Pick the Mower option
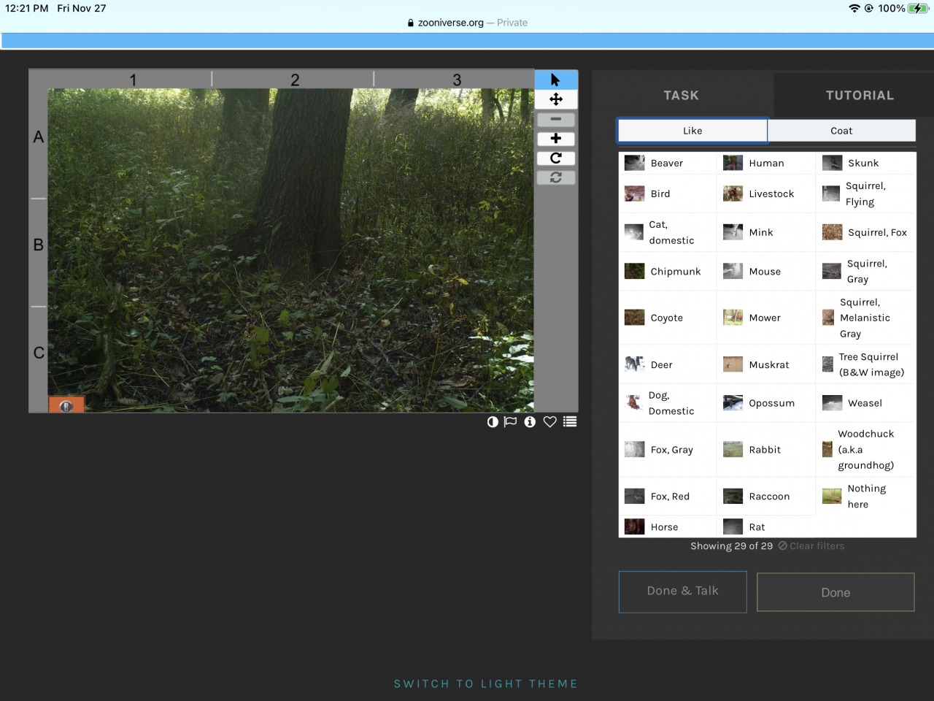Image resolution: width=934 pixels, height=701 pixels. click(x=766, y=318)
